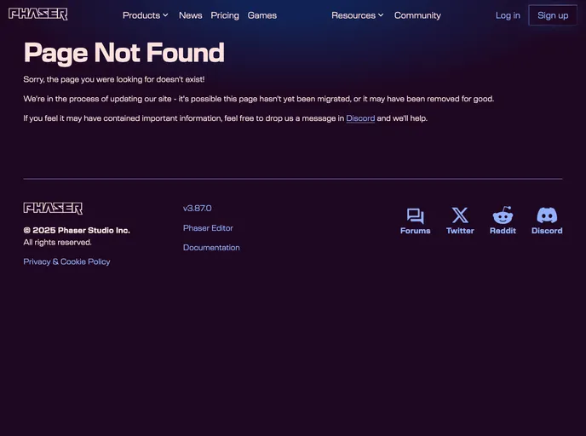Open the Pricing page

(x=225, y=15)
